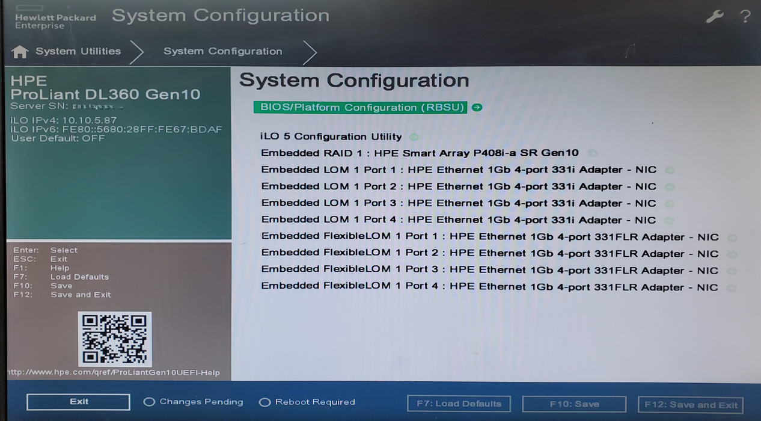
Task: Click 'ProLiant DL360 Gen10' model name
Action: [x=105, y=94]
